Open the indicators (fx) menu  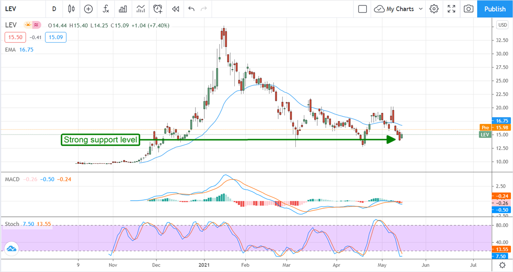click(x=106, y=9)
